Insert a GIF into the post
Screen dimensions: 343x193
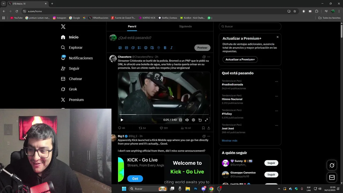[x=126, y=48]
